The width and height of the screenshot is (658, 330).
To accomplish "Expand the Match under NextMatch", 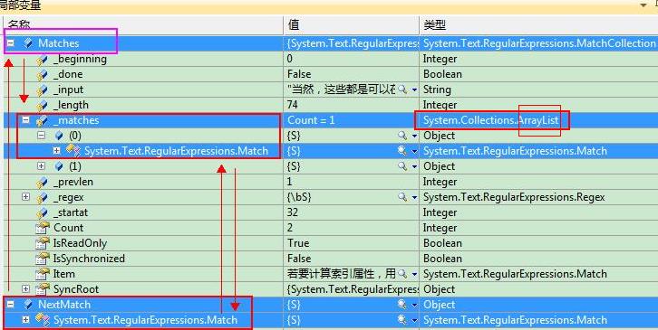I will 26,320.
